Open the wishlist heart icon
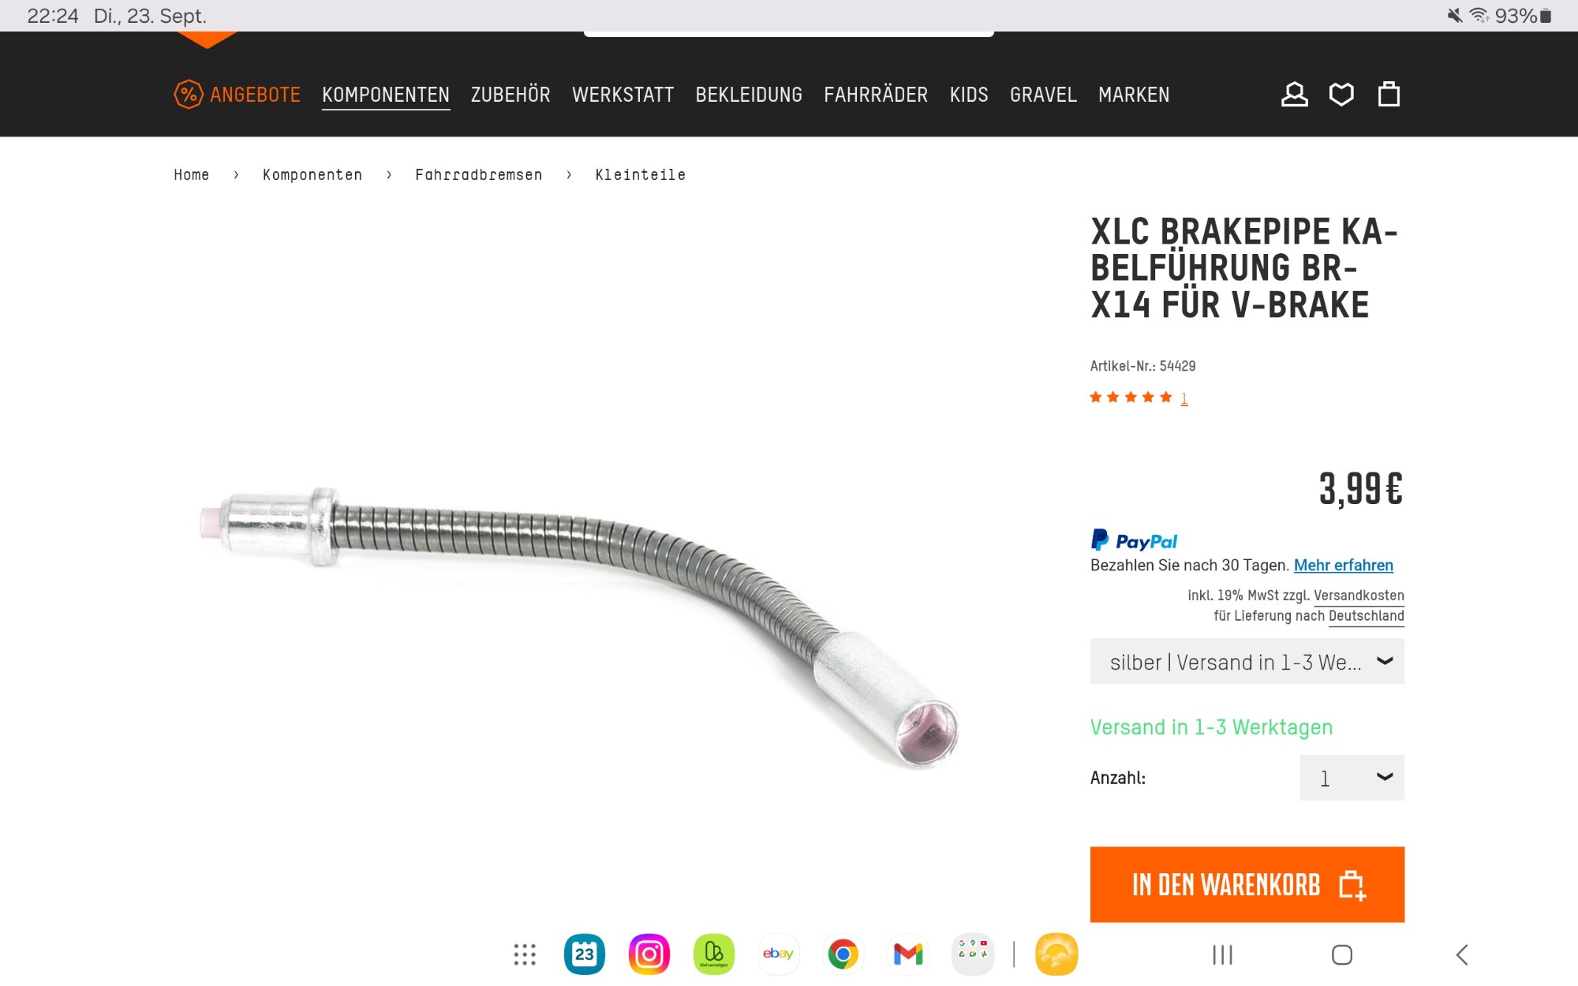1578x986 pixels. [1341, 95]
